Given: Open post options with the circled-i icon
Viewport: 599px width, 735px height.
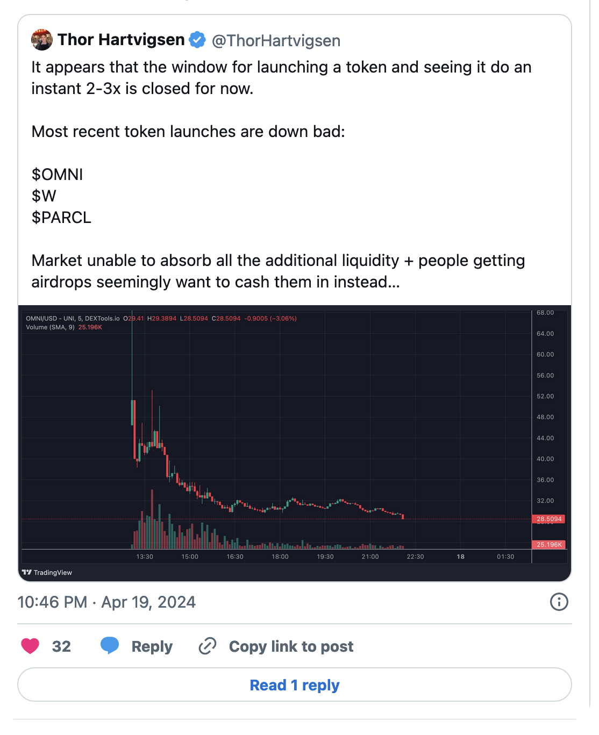Looking at the screenshot, I should coord(559,602).
